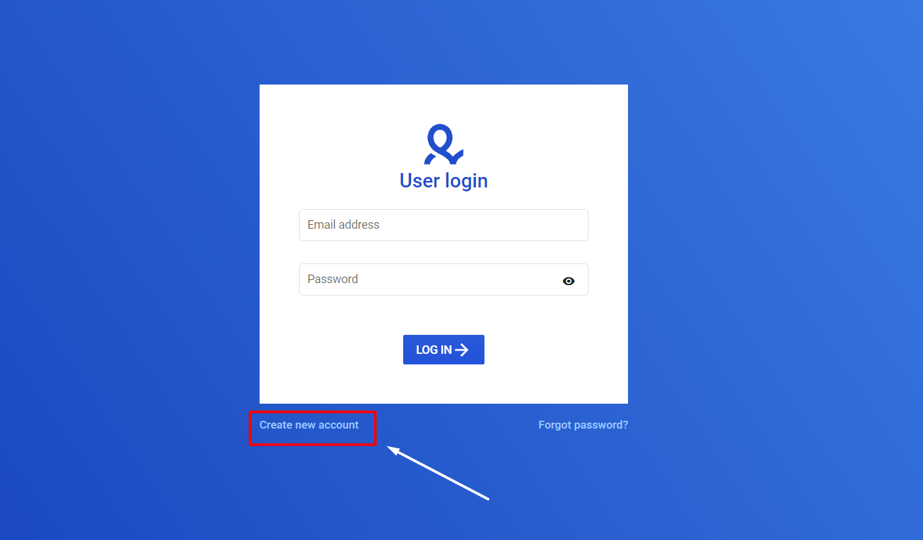The height and width of the screenshot is (540, 923).
Task: Show the typed password via the eye icon
Action: pyautogui.click(x=568, y=281)
